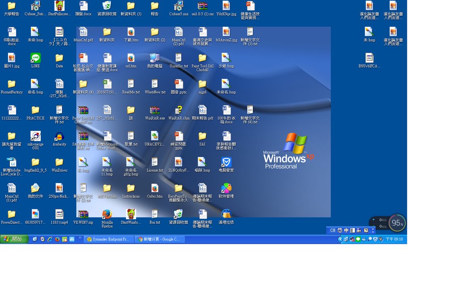Open language bar help question-mark icon

[x=366, y=230]
